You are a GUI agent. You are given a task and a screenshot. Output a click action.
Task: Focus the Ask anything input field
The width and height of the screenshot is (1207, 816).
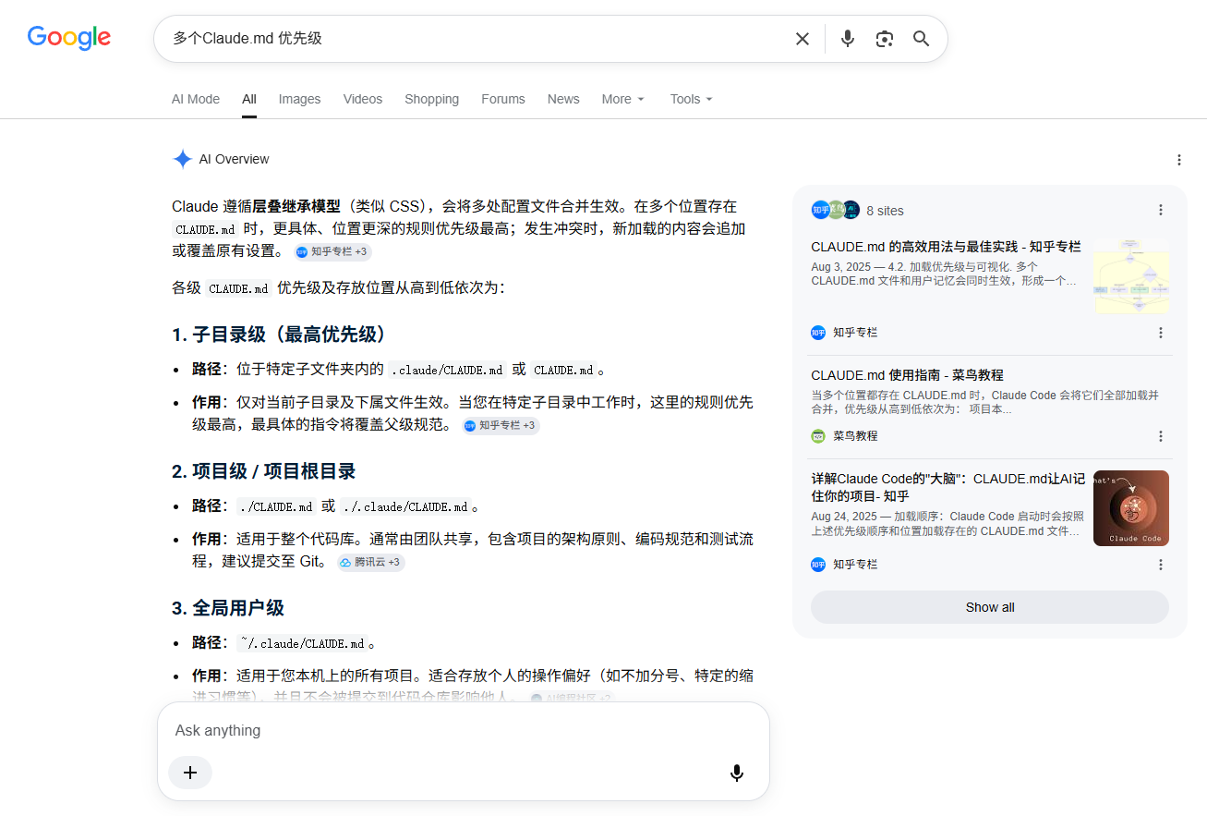(x=462, y=730)
